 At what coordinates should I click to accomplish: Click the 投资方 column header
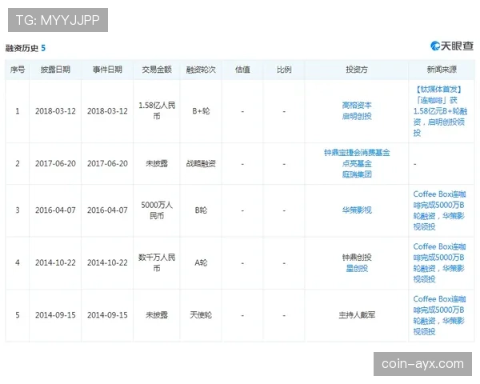point(357,70)
